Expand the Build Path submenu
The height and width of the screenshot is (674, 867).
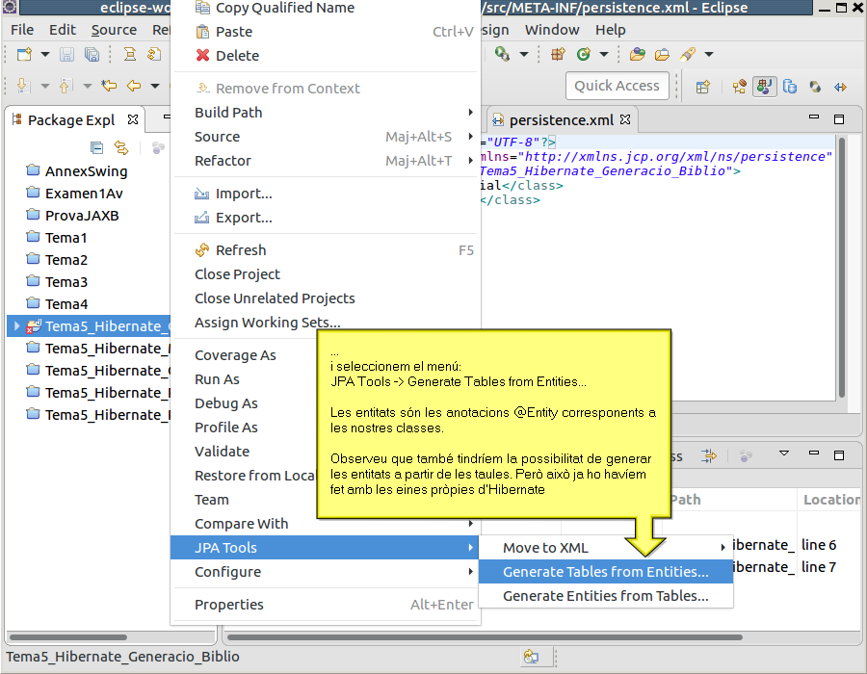(x=326, y=113)
